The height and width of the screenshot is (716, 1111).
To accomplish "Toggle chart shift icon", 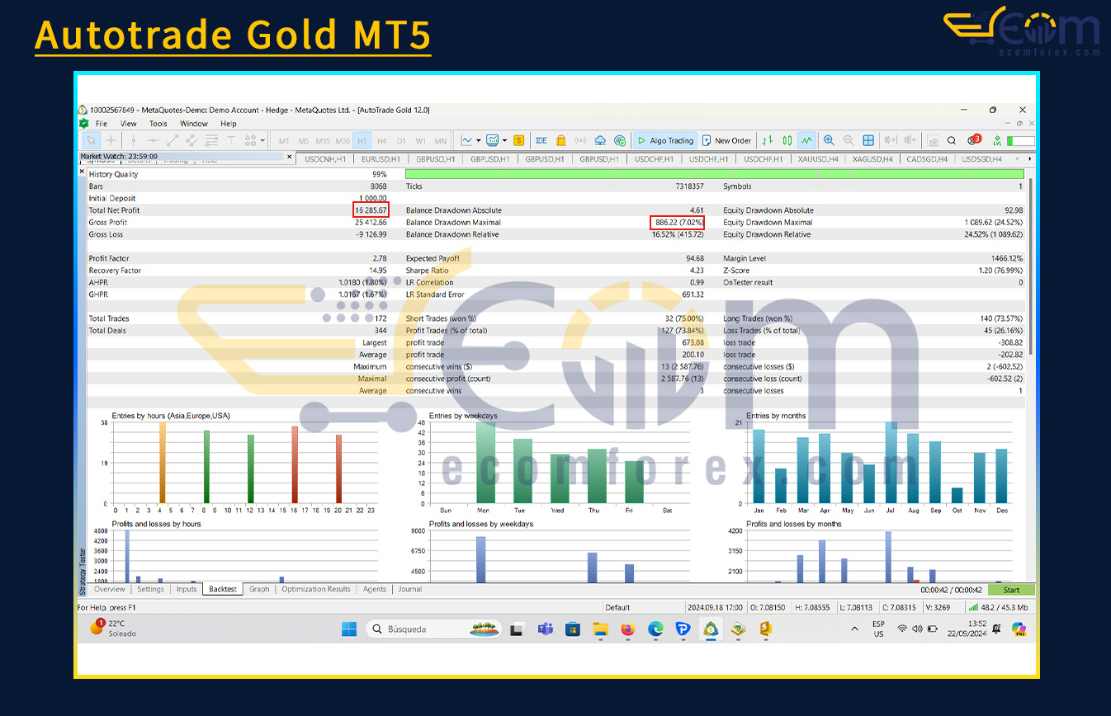I will [x=910, y=140].
